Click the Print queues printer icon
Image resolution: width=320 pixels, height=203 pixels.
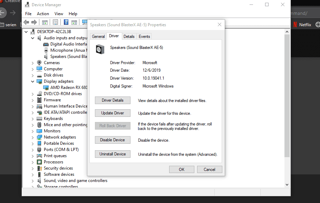coord(39,156)
